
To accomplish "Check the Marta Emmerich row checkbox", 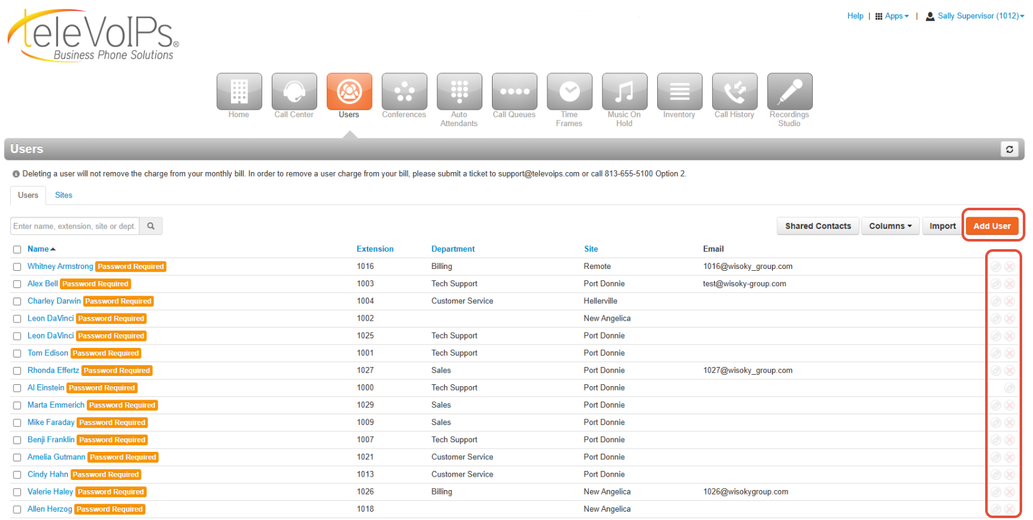I will 17,405.
